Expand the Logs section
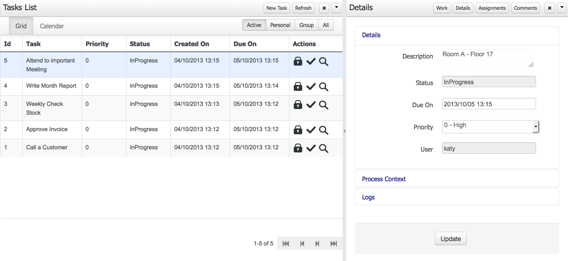The width and height of the screenshot is (568, 261). click(x=368, y=197)
